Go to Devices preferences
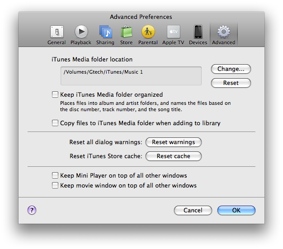The height and width of the screenshot is (249, 283). tap(198, 35)
